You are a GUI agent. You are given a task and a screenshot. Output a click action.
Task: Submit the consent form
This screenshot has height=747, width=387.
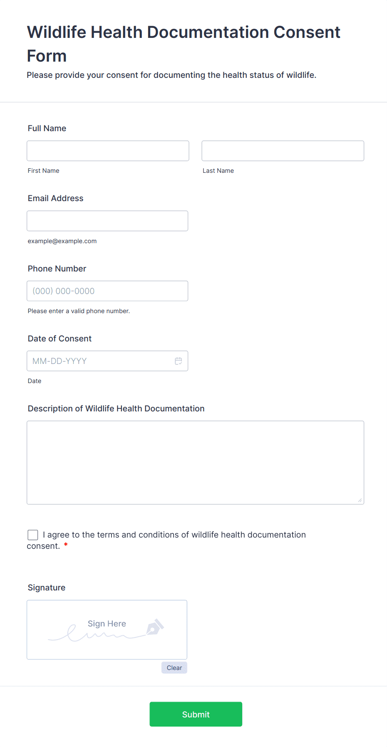(196, 714)
